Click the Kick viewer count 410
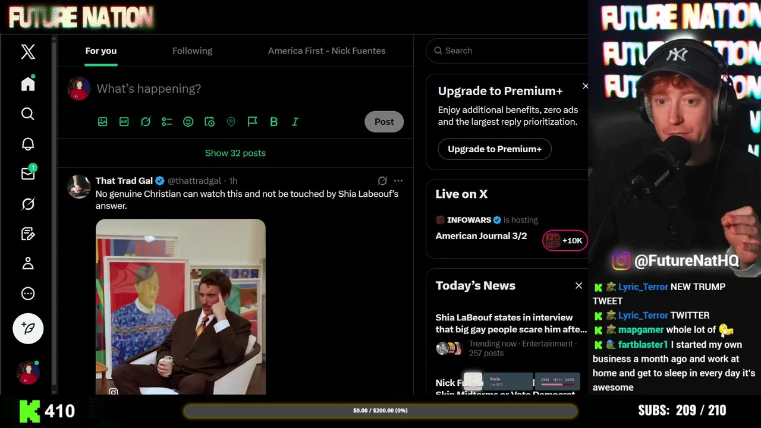761x428 pixels. (x=59, y=411)
